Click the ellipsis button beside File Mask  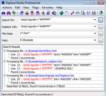tap(101, 34)
